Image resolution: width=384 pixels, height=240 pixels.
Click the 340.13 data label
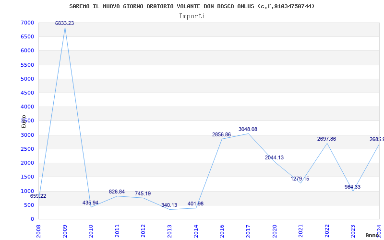pos(169,205)
